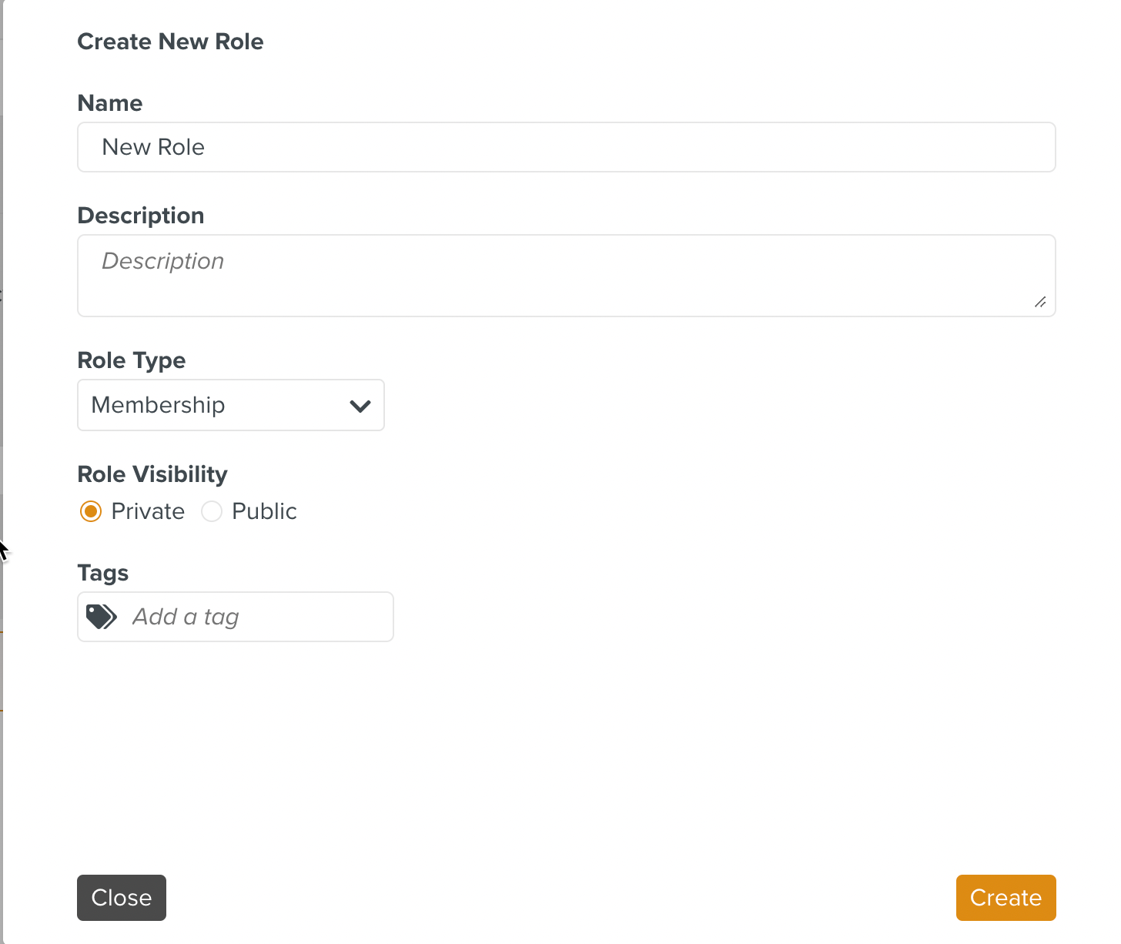1121x944 pixels.
Task: Choose the Public radio button
Action: (212, 511)
